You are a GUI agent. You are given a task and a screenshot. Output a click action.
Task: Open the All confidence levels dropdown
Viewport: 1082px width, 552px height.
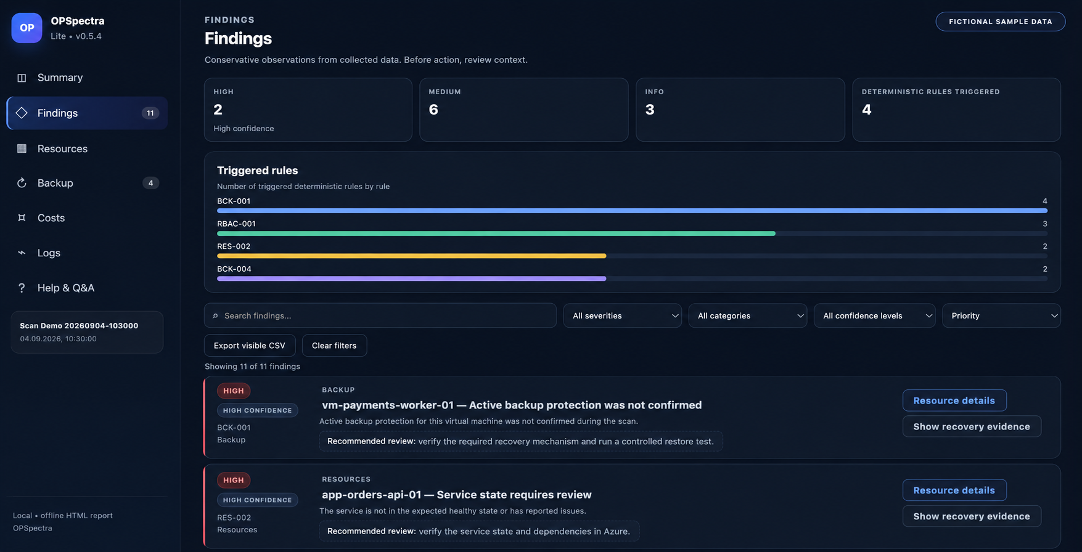point(874,315)
